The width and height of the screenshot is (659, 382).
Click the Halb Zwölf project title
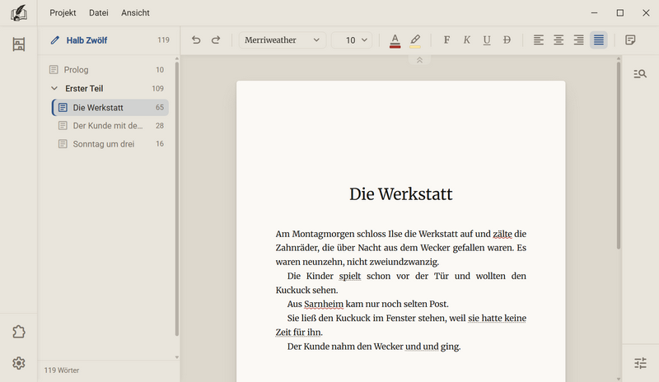[86, 40]
